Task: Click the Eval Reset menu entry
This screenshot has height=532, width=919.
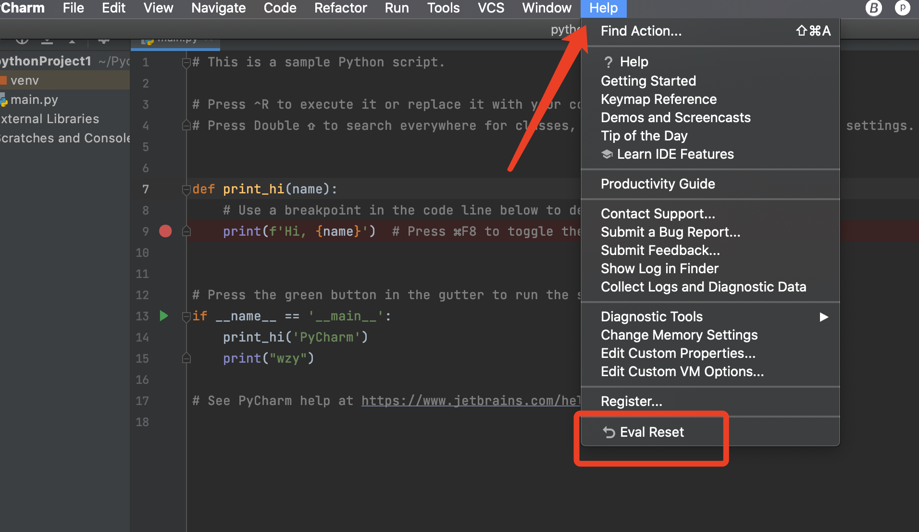Action: coord(710,432)
